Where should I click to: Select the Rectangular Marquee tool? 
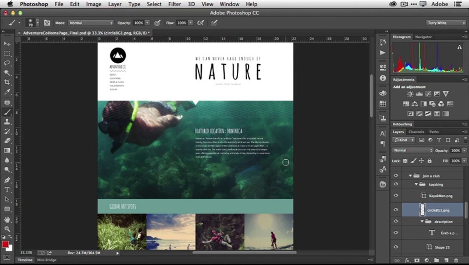7,53
